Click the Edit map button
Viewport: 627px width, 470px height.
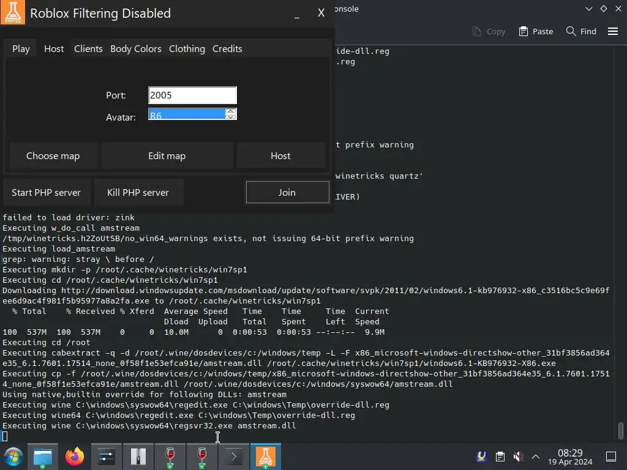(x=167, y=156)
